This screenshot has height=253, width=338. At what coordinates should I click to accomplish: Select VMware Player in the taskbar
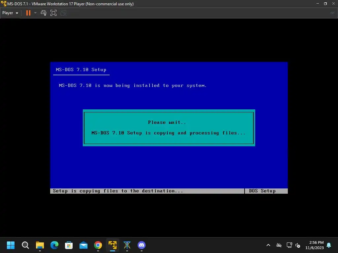pyautogui.click(x=113, y=245)
